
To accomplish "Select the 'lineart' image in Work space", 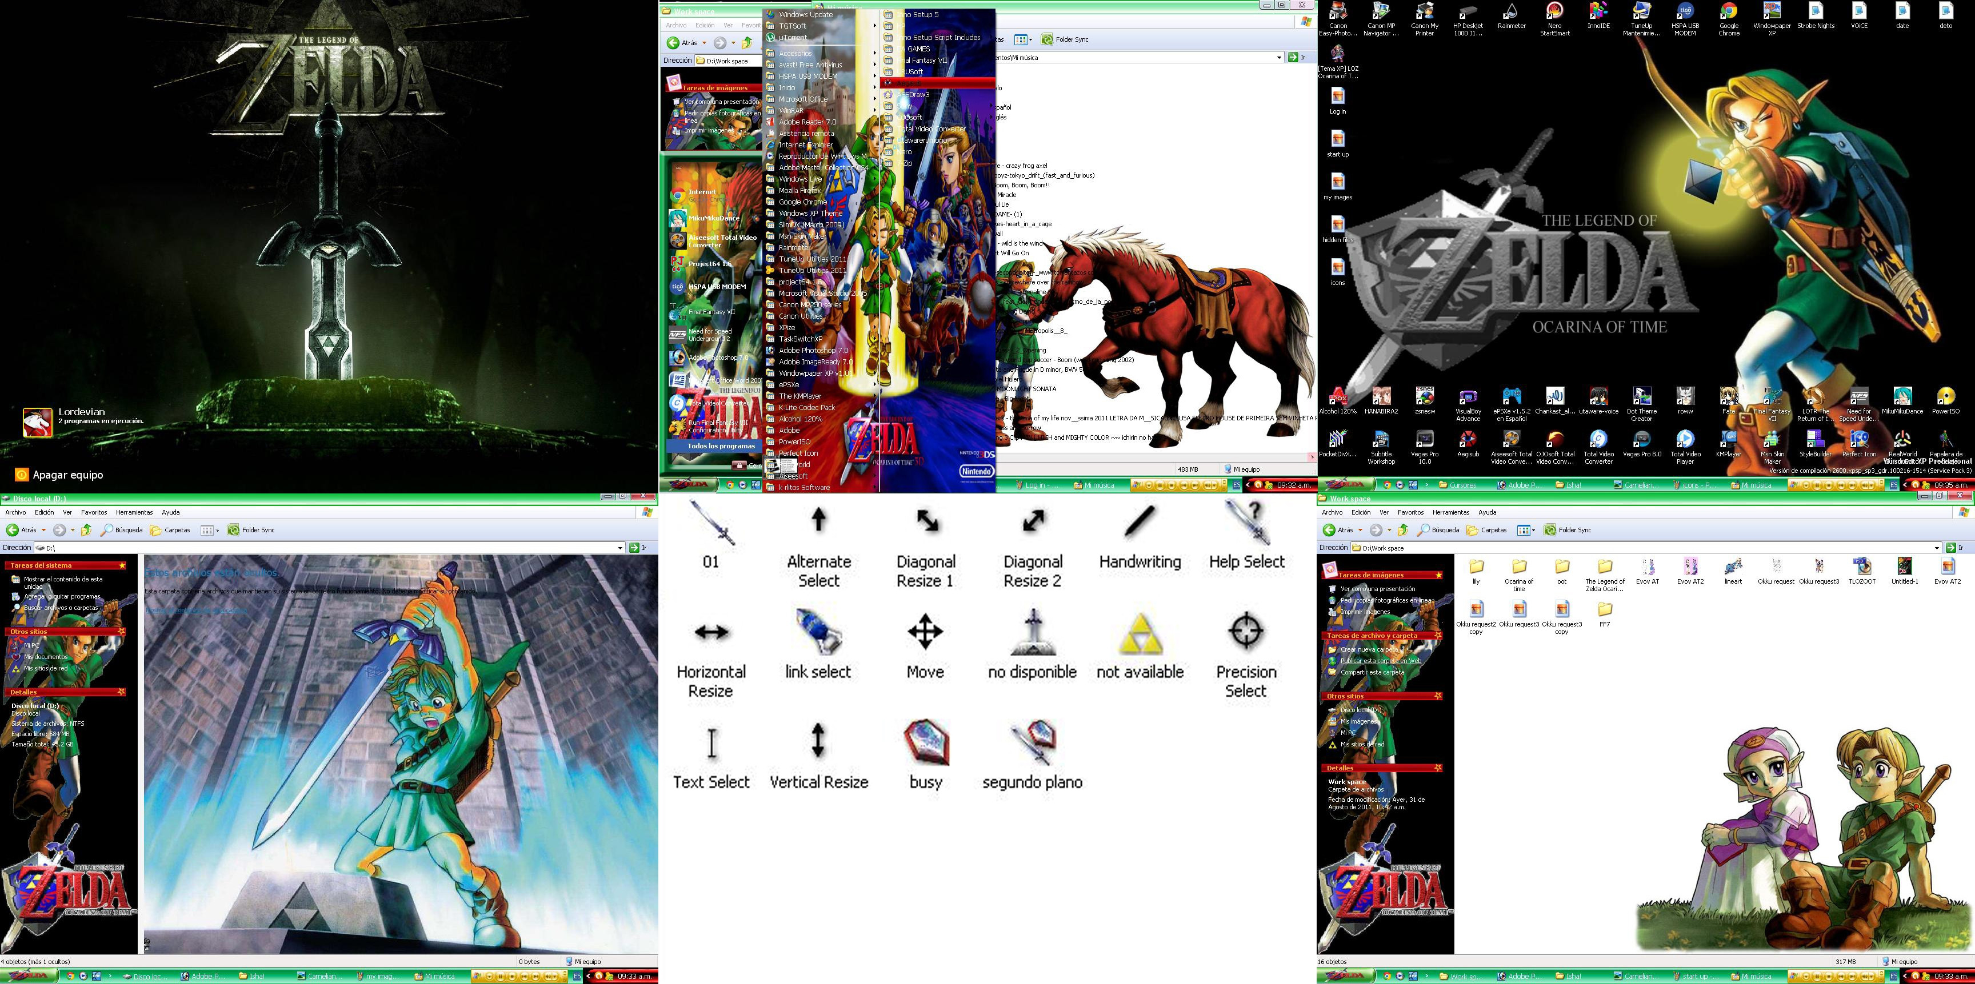I will point(1733,572).
